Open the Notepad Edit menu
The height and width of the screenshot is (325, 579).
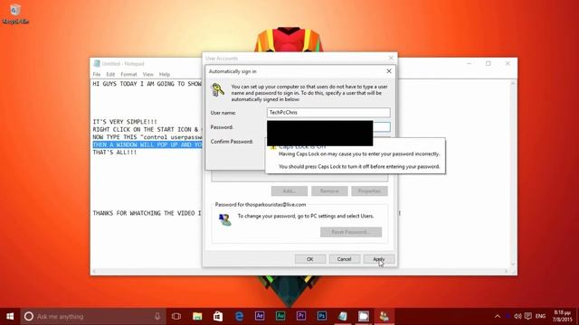click(x=110, y=74)
